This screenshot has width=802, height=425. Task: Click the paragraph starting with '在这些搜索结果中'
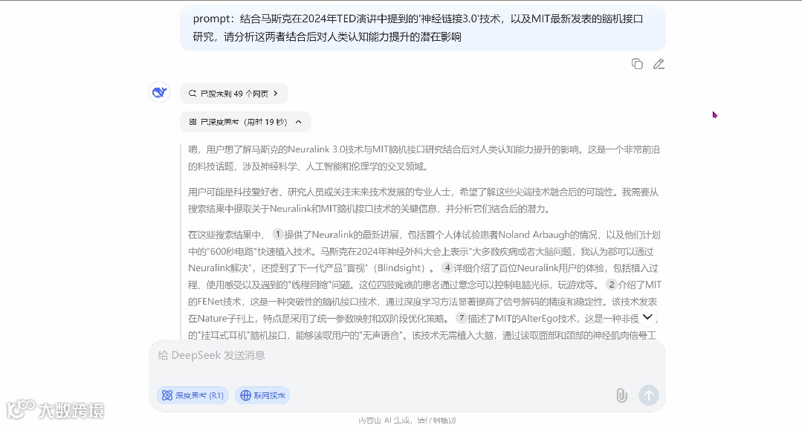point(424,285)
